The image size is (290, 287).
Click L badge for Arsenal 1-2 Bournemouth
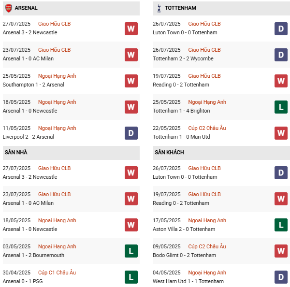[131, 251]
